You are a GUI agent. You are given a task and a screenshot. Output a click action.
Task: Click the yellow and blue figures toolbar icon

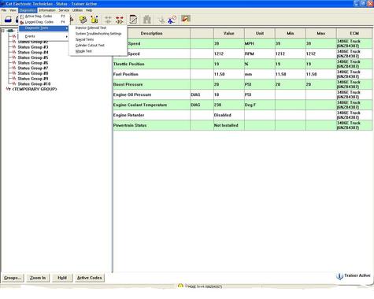(x=94, y=20)
